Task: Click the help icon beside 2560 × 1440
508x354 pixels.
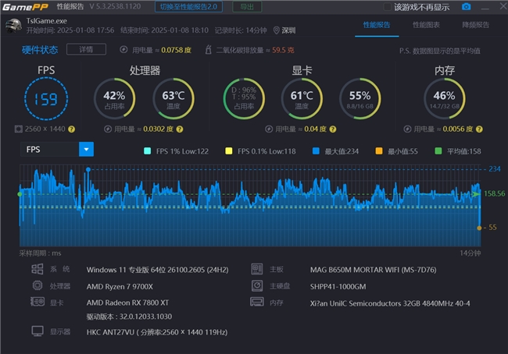Action: (72, 129)
